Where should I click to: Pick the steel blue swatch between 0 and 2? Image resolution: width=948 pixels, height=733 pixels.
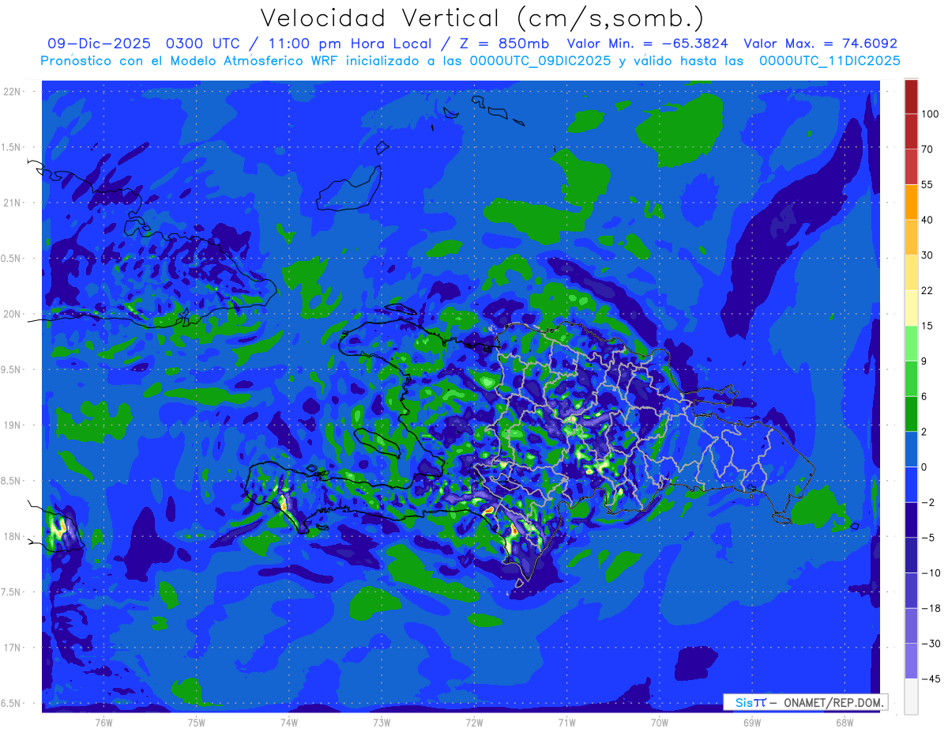(x=911, y=448)
